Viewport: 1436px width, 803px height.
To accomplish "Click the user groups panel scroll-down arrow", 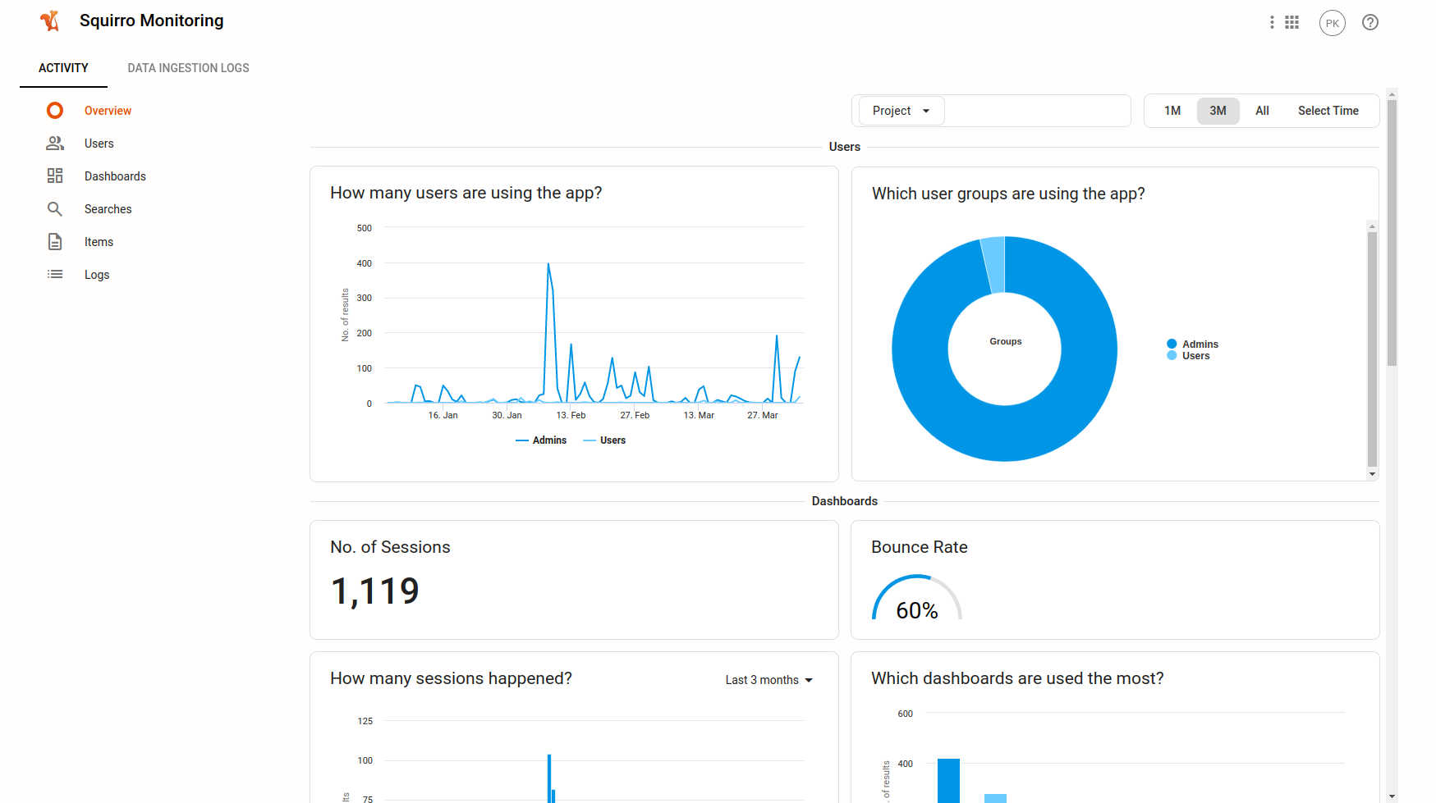I will point(1372,474).
